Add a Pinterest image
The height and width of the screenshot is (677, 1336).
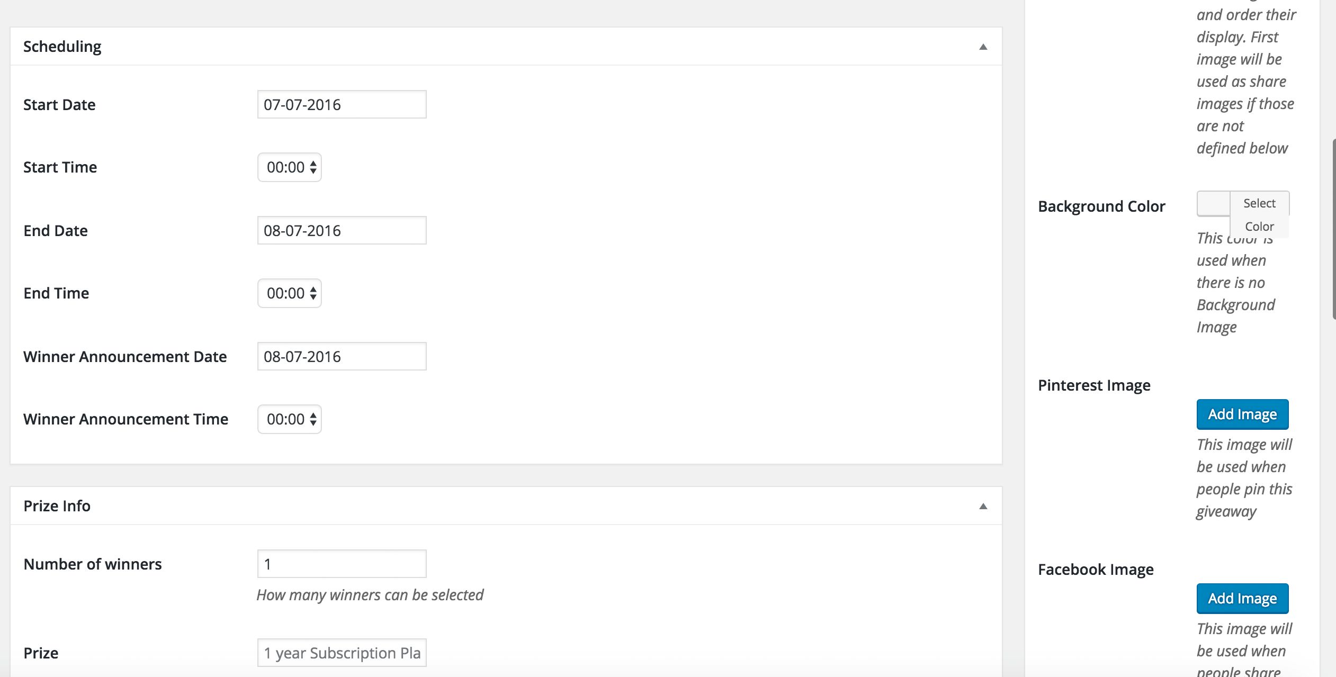(1242, 414)
